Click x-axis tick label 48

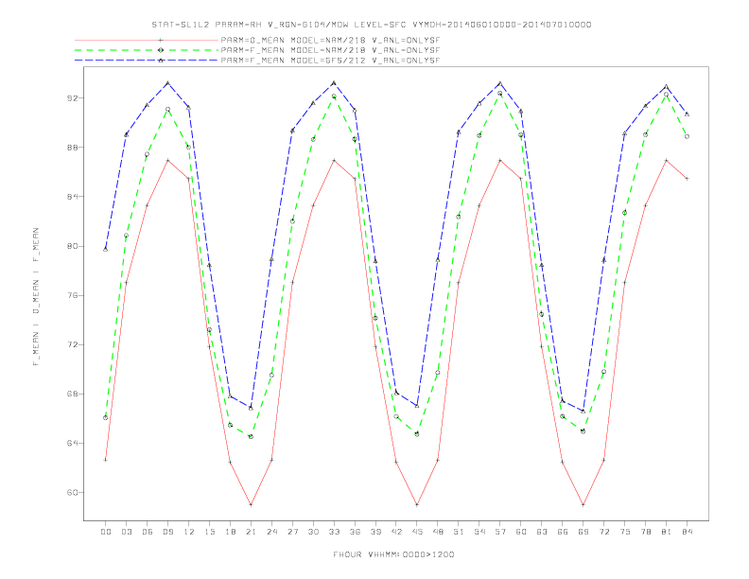coord(438,532)
